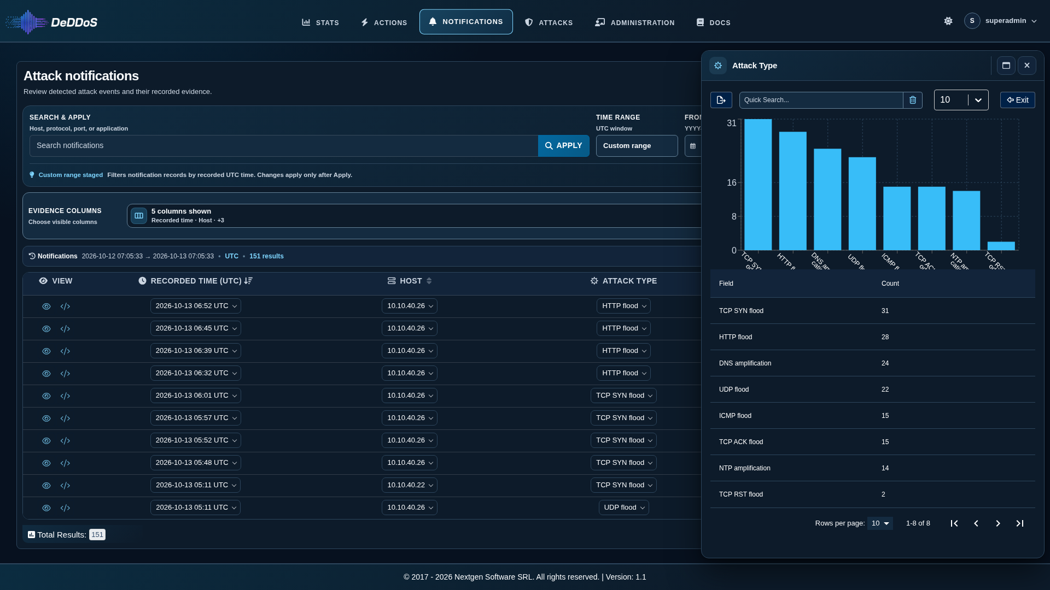Open Rows per page dropdown

click(880, 523)
